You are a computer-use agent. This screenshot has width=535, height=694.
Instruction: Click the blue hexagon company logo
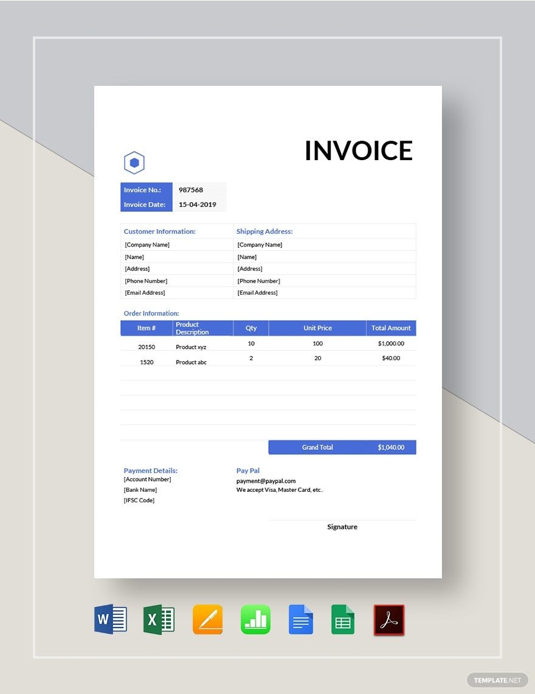(134, 163)
